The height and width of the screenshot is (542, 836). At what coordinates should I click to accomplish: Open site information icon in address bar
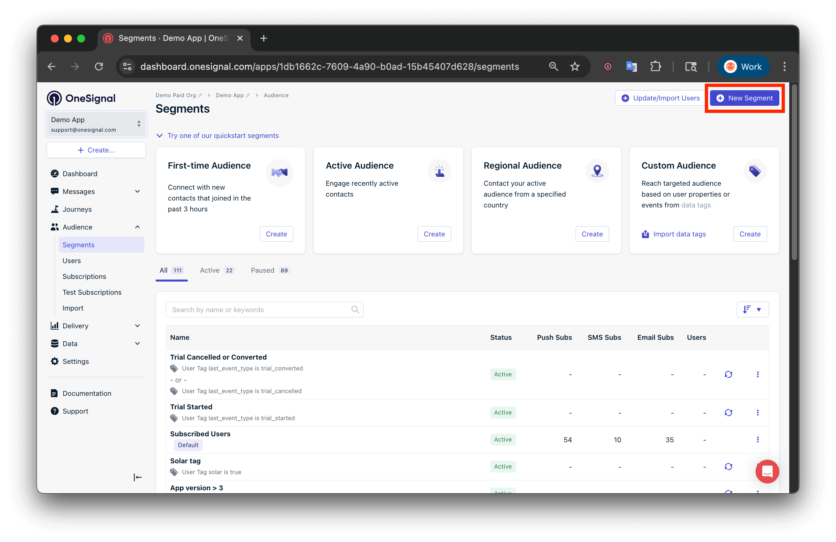(x=127, y=67)
